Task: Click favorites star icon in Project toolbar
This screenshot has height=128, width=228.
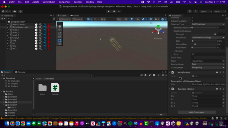Action: tap(159, 75)
